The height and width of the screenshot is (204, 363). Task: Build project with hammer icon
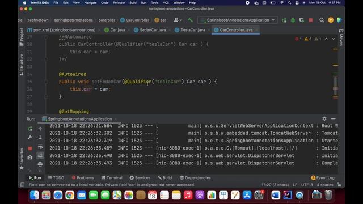(x=191, y=20)
